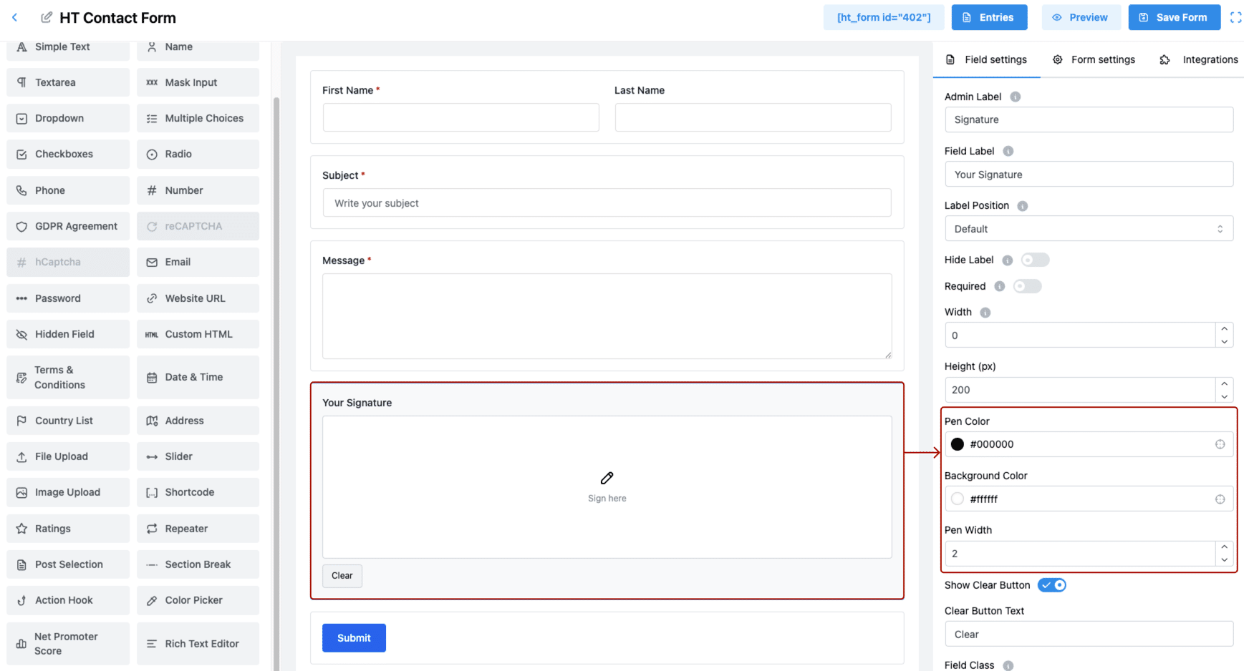Image resolution: width=1244 pixels, height=671 pixels.
Task: Open the Entries page
Action: click(x=989, y=17)
